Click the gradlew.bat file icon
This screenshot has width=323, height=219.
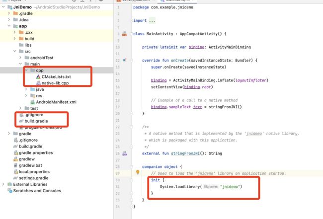16,165
